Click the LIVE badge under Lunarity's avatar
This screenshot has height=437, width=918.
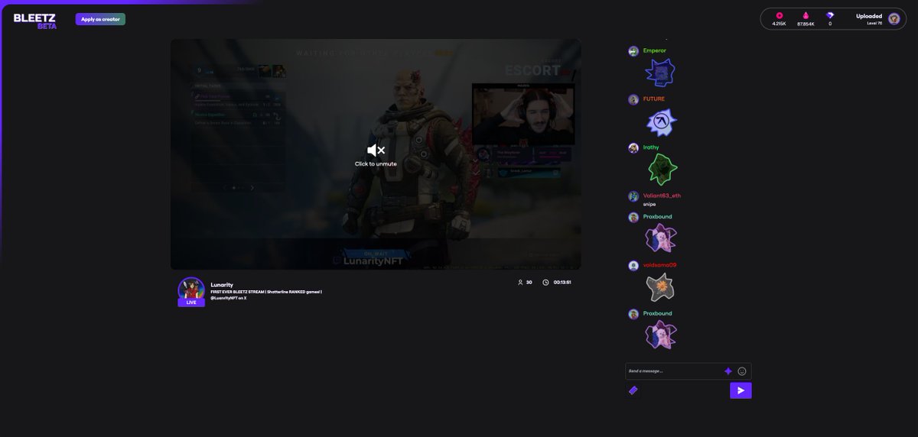point(191,303)
